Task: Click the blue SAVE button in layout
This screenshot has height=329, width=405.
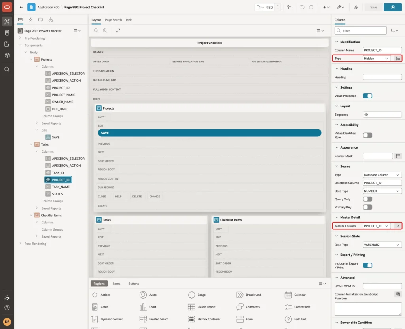Action: point(210,133)
